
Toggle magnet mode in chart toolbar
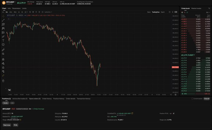(x=3, y=59)
